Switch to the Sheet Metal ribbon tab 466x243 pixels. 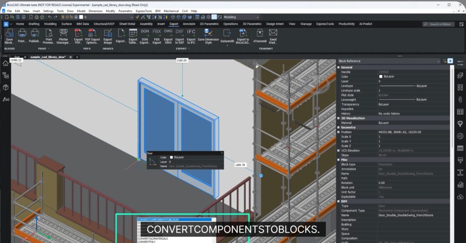(127, 24)
